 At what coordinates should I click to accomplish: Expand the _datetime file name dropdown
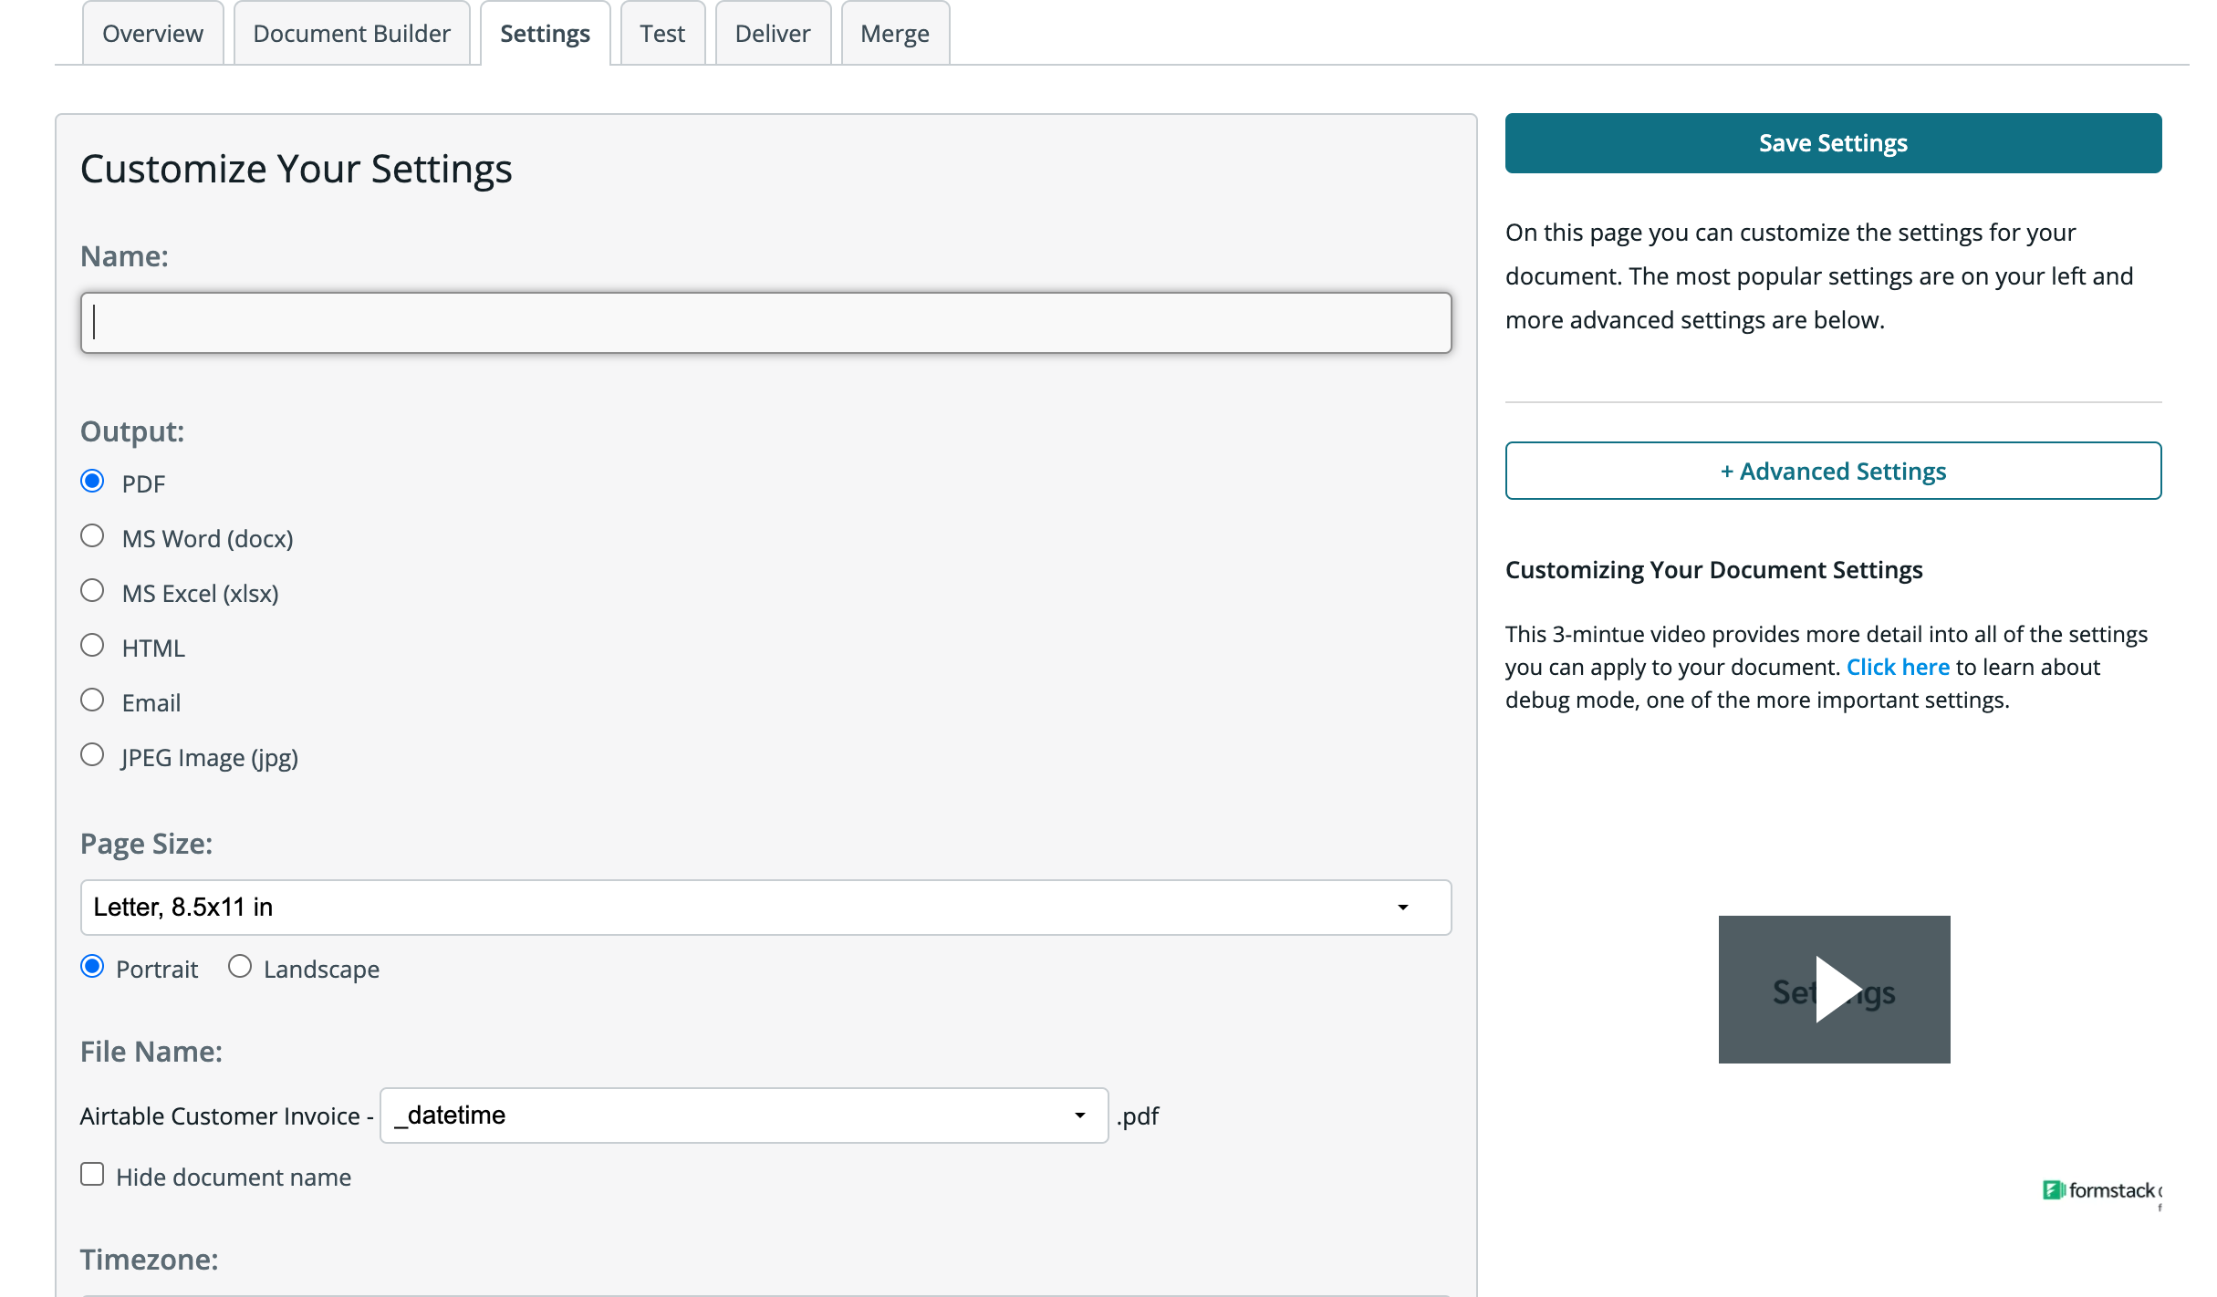[x=743, y=1115]
